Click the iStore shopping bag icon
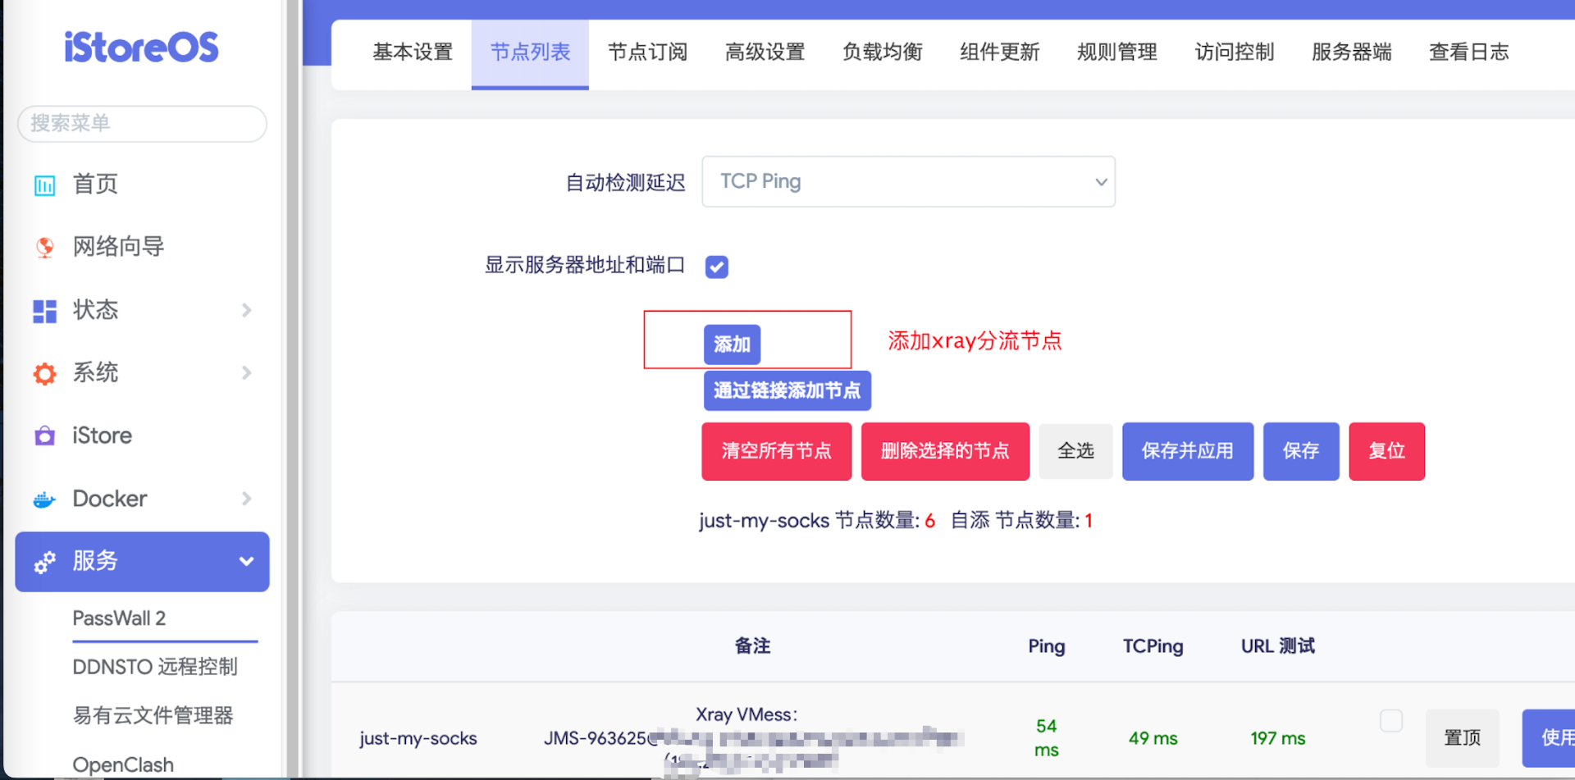 pyautogui.click(x=44, y=436)
